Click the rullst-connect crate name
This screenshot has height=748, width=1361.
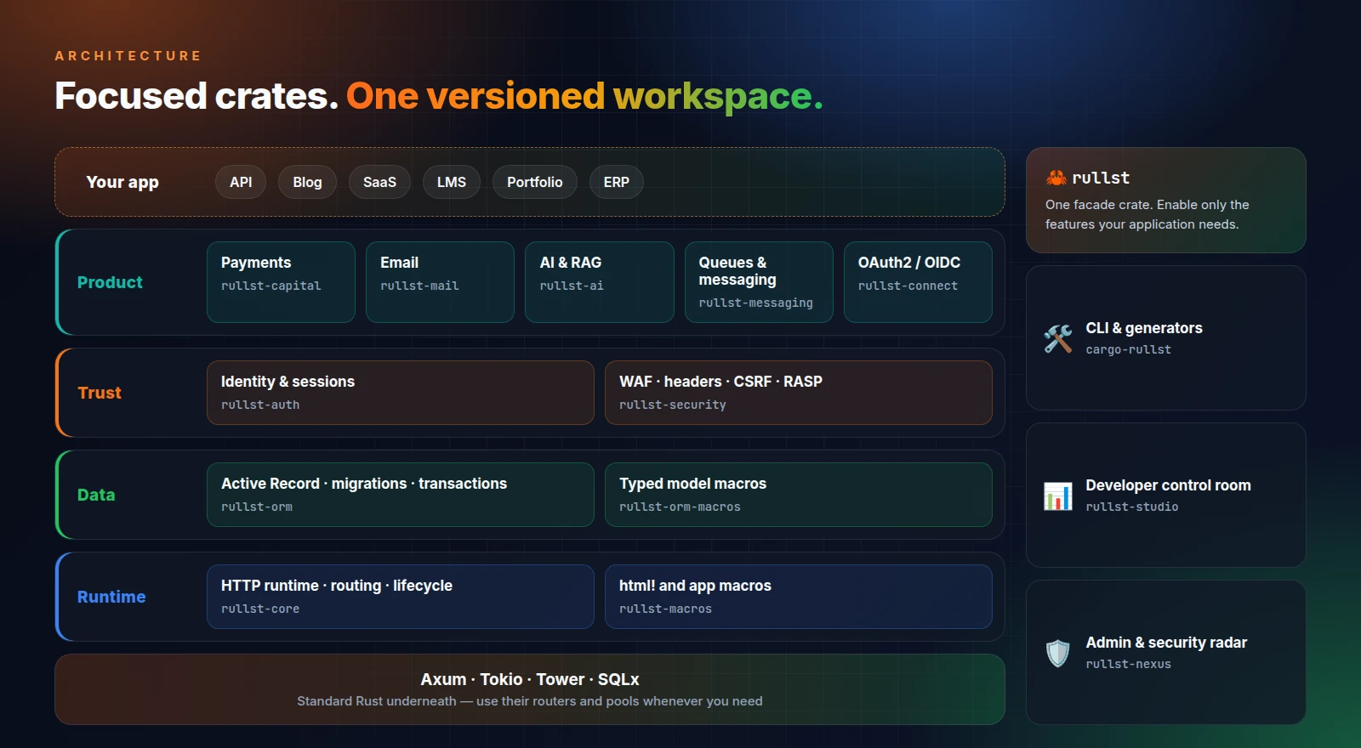click(908, 286)
